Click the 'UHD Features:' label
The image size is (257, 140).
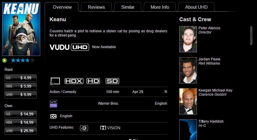click(62, 127)
